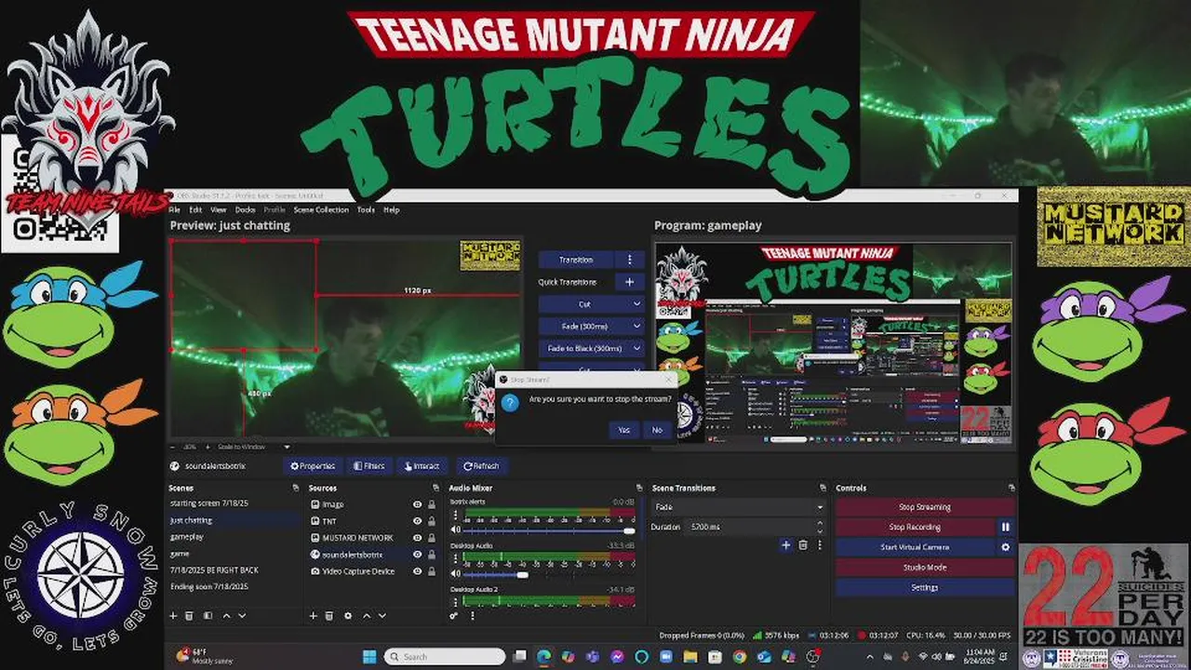1191x670 pixels.
Task: Mute the Desktop Audio speaker icon
Action: click(456, 574)
